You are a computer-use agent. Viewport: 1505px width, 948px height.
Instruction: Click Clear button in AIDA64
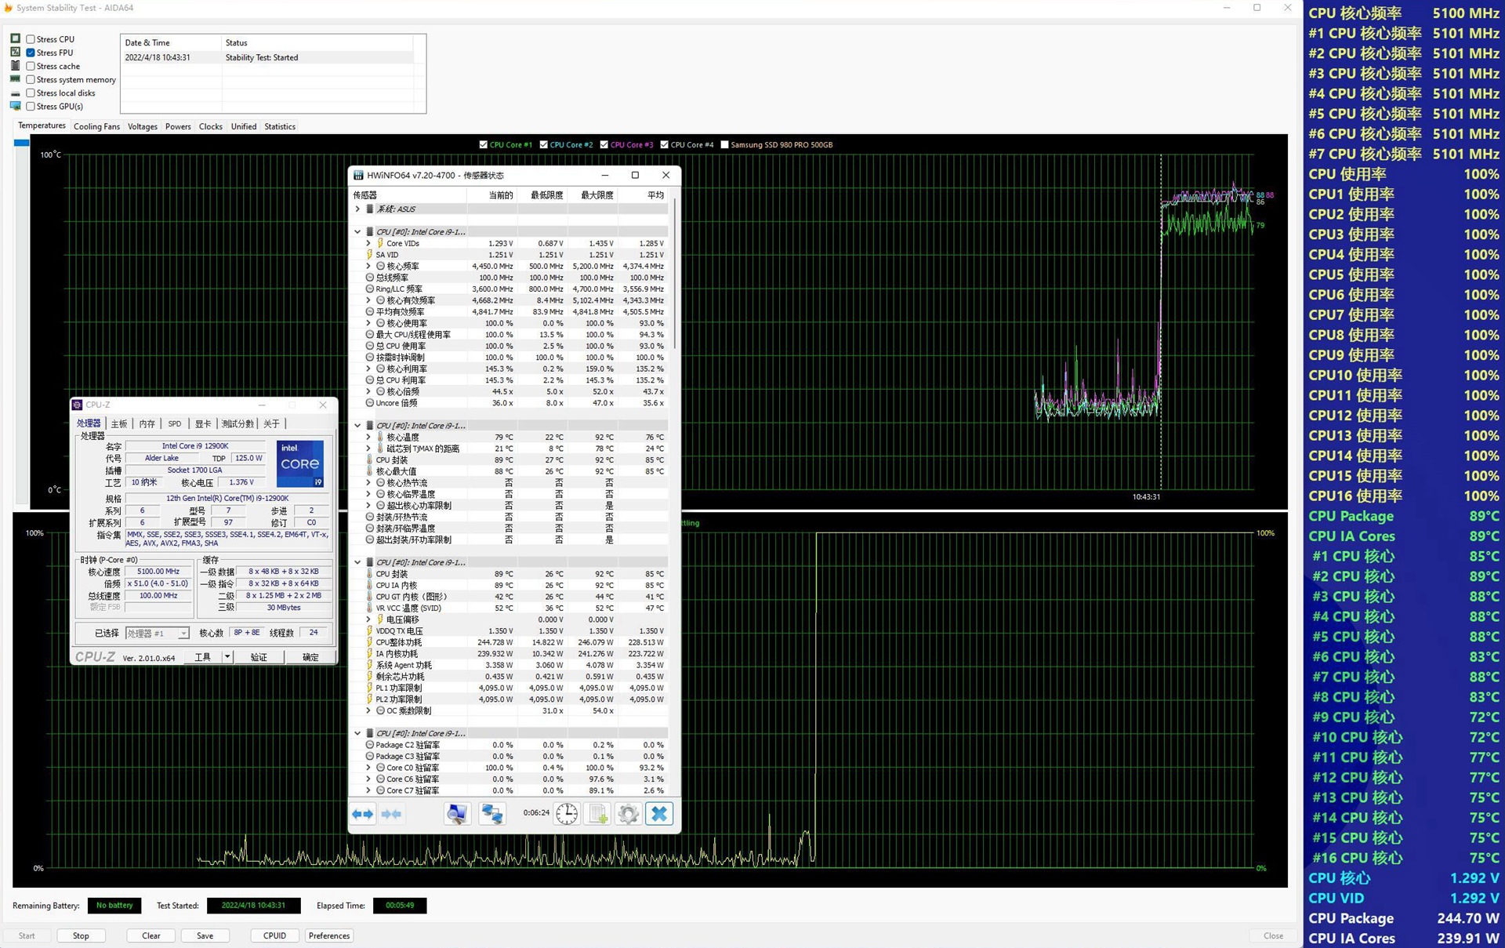[152, 935]
